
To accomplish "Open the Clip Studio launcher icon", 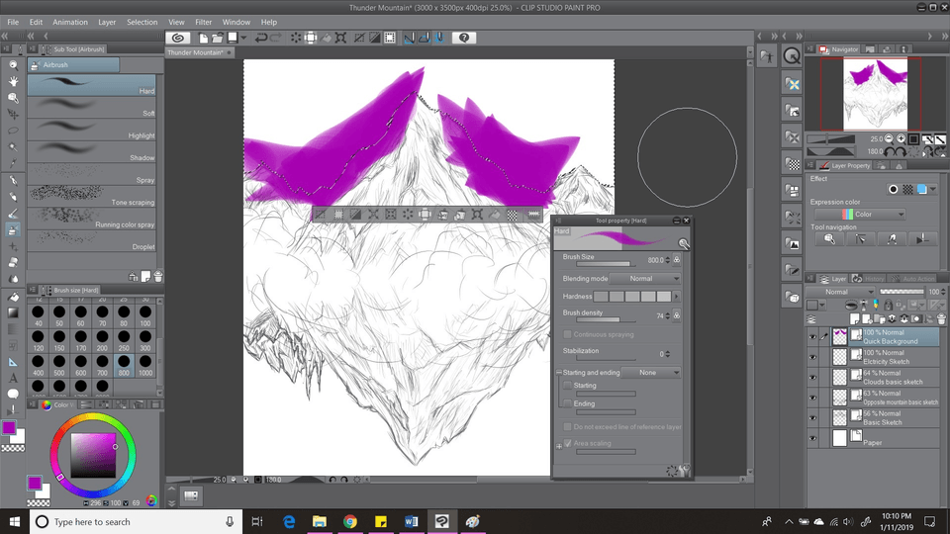I will pyautogui.click(x=178, y=38).
